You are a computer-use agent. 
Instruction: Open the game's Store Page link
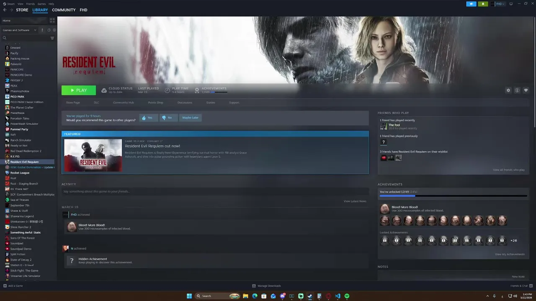[x=73, y=102]
